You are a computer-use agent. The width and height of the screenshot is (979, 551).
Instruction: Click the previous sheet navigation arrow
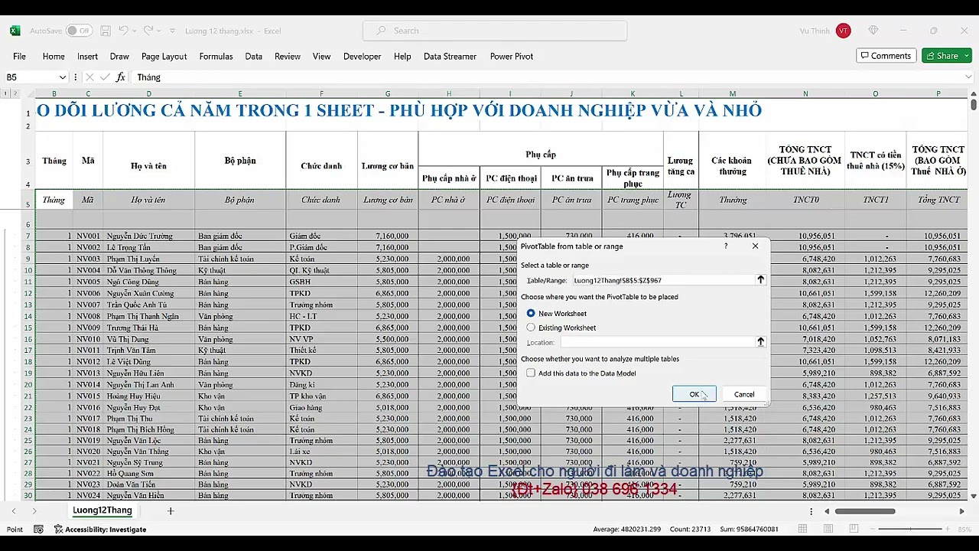pyautogui.click(x=13, y=510)
